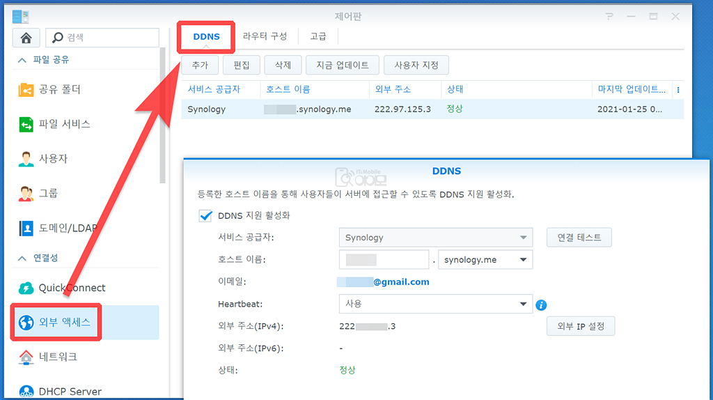713x400 pixels.
Task: Open User (사용자) icon
Action: tap(26, 159)
